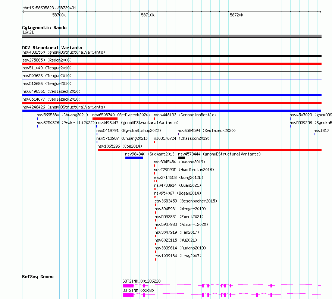The image size is (332, 299).
Task: Click the right arrow on the ruler
Action: (x=320, y=12)
